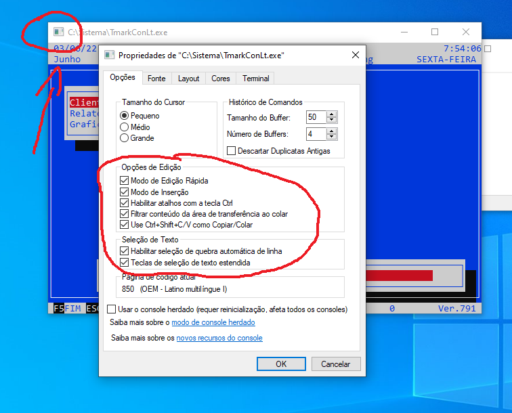Toggle Habilitar seleção de quebra automática de linha
The width and height of the screenshot is (512, 413).
pos(124,251)
